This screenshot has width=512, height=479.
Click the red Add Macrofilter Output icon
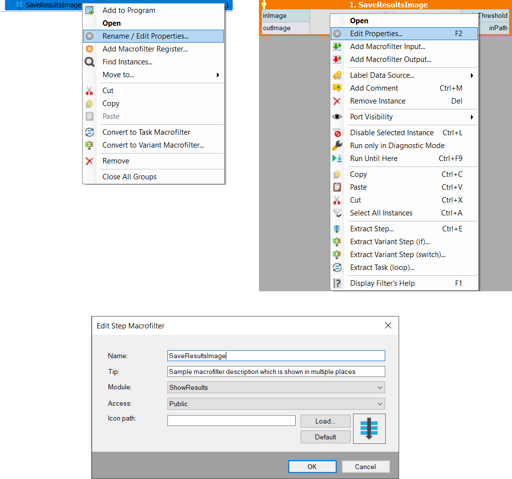click(337, 59)
